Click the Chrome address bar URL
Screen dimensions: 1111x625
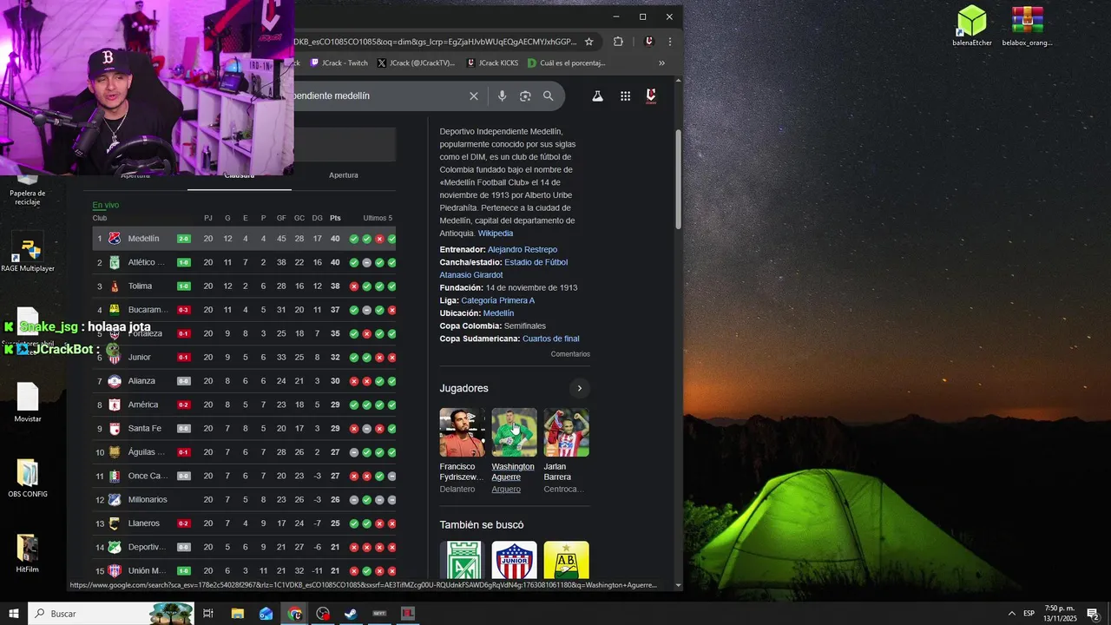[434, 42]
